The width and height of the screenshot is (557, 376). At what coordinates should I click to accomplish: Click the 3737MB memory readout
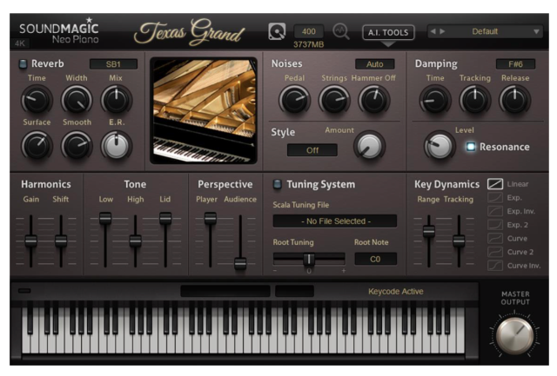(309, 44)
